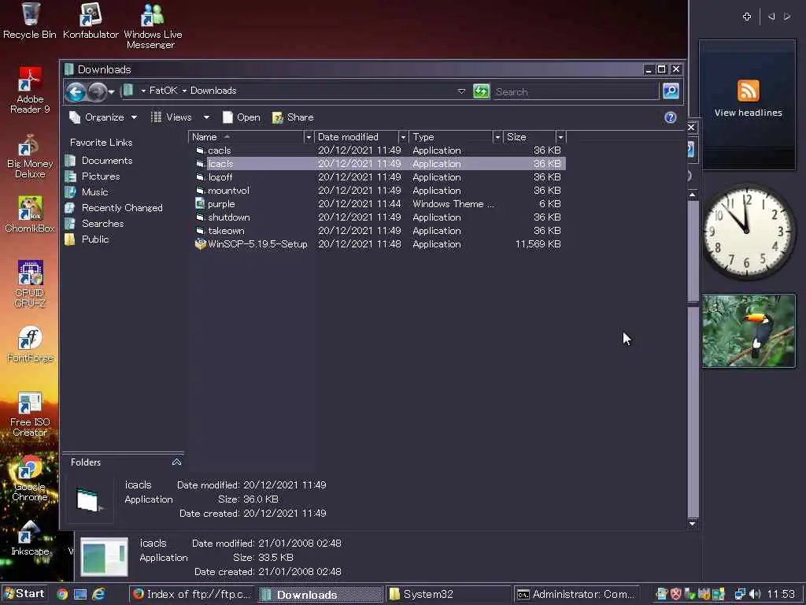The image size is (806, 605).
Task: Click the Forward navigation arrow
Action: coord(97,92)
